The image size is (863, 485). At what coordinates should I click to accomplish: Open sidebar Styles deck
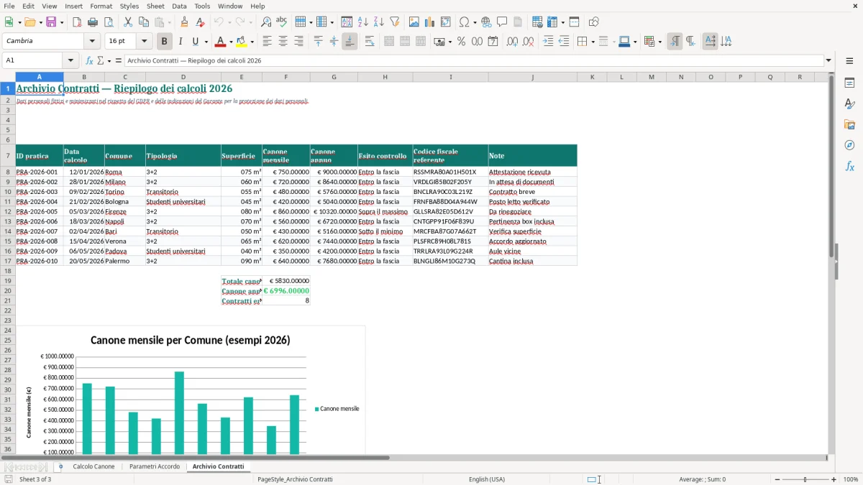click(849, 103)
